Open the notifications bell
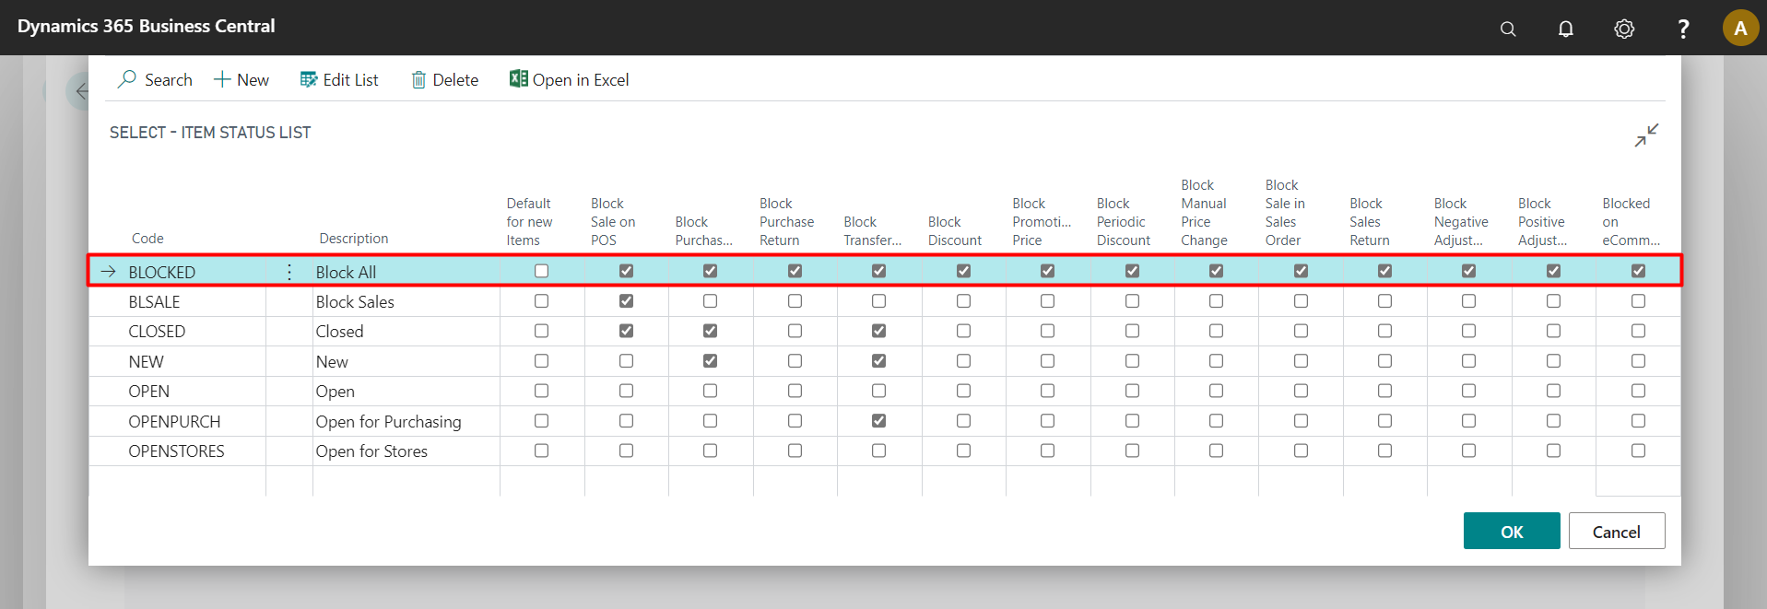Image resolution: width=1767 pixels, height=609 pixels. [x=1566, y=29]
